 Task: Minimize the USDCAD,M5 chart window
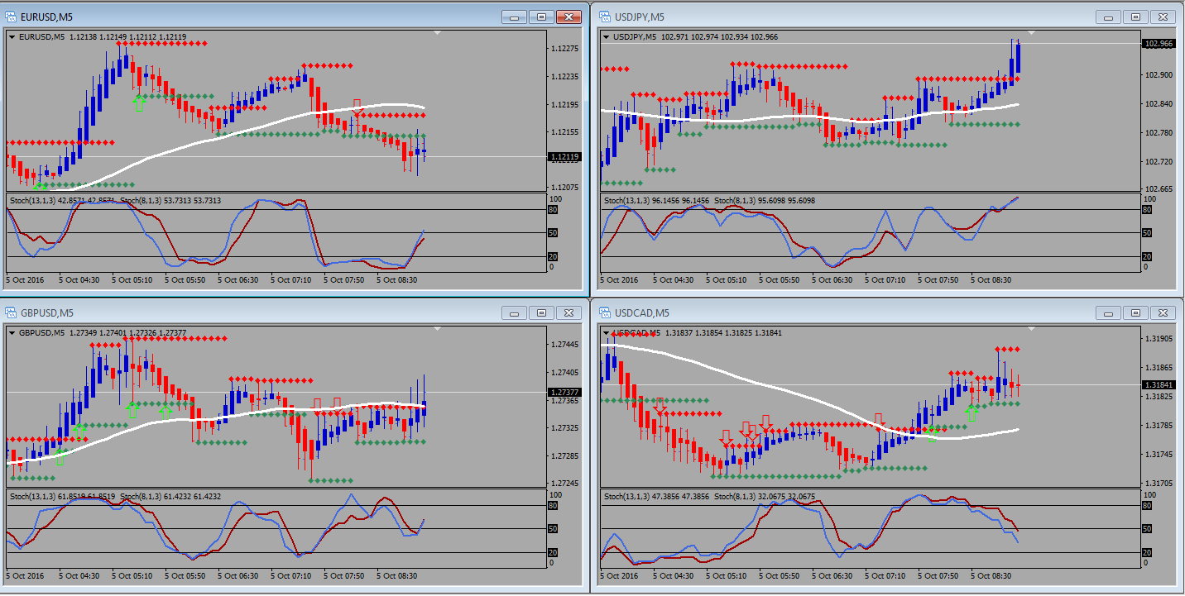click(1109, 312)
